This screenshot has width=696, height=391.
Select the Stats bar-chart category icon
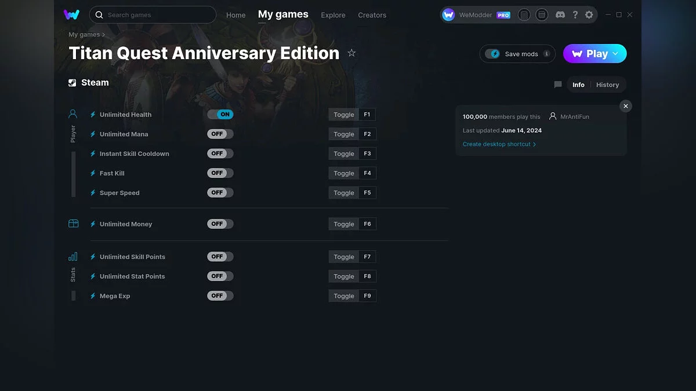click(x=72, y=255)
